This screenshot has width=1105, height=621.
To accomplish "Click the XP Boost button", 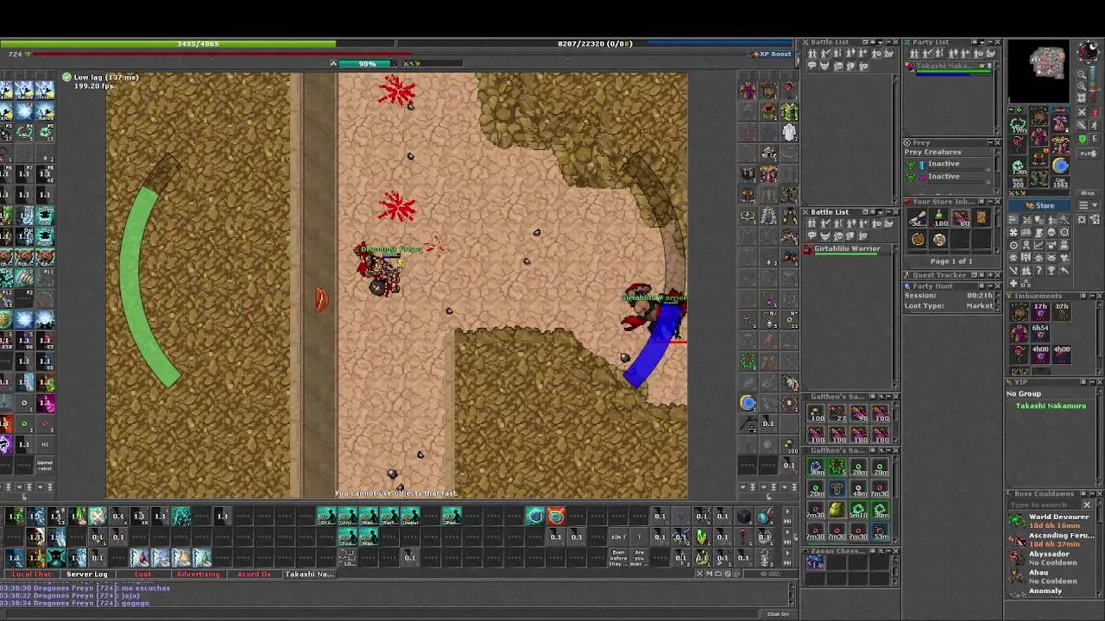I will pyautogui.click(x=771, y=54).
